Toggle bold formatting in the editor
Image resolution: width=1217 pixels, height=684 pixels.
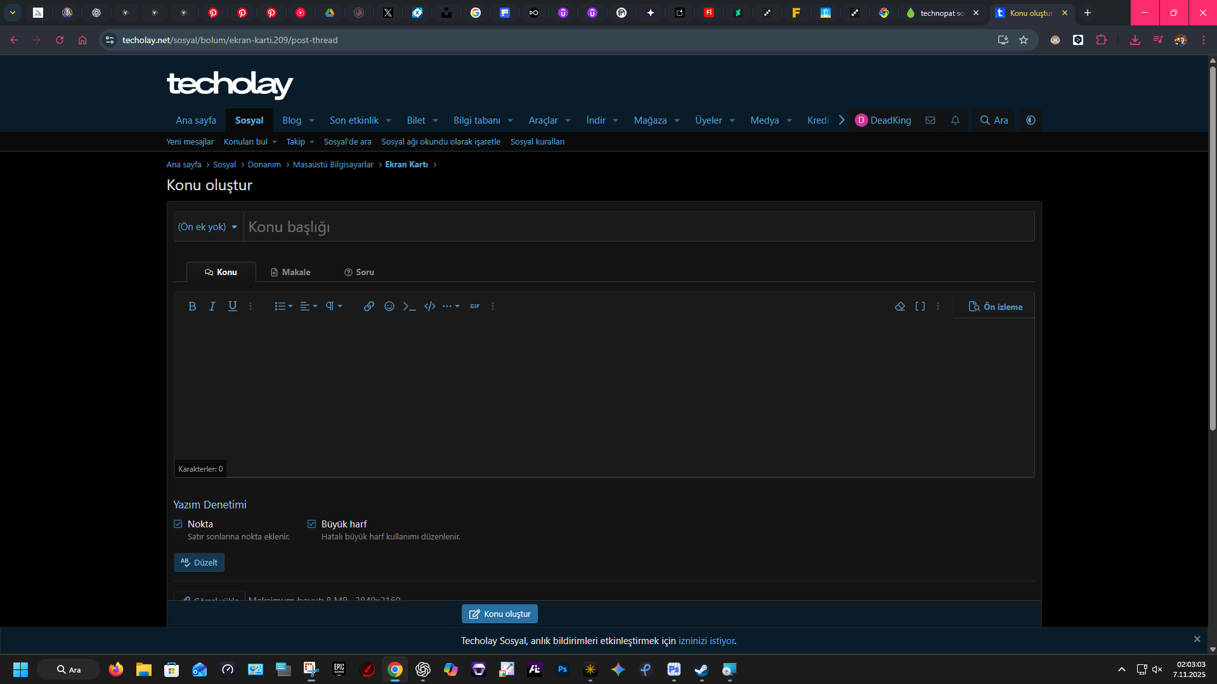tap(192, 306)
